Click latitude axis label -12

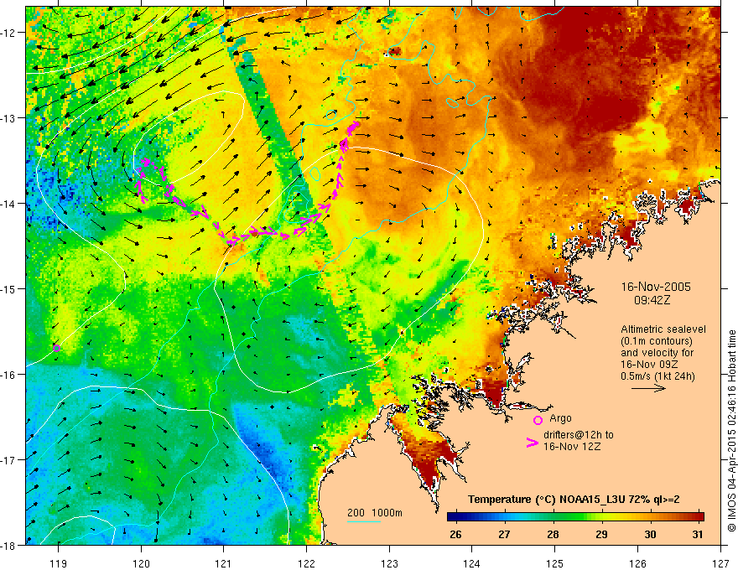tap(8, 33)
